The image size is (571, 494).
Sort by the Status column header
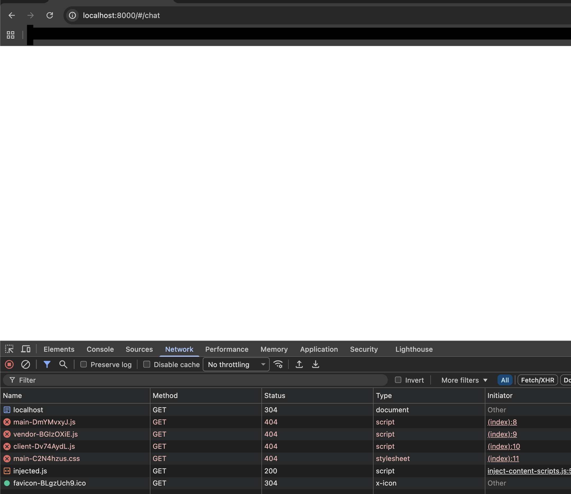(317, 396)
